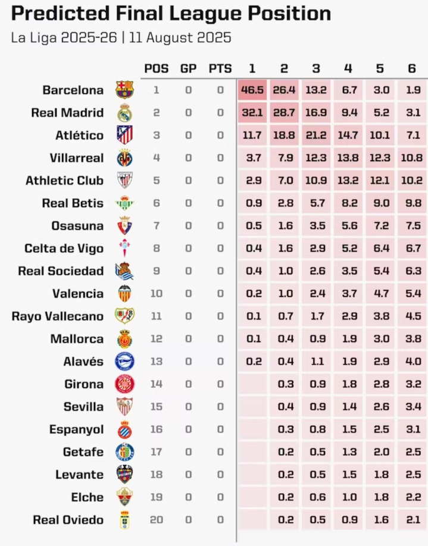The height and width of the screenshot is (546, 428).
Task: Select the Predicted Final League Position title
Action: pos(171,14)
